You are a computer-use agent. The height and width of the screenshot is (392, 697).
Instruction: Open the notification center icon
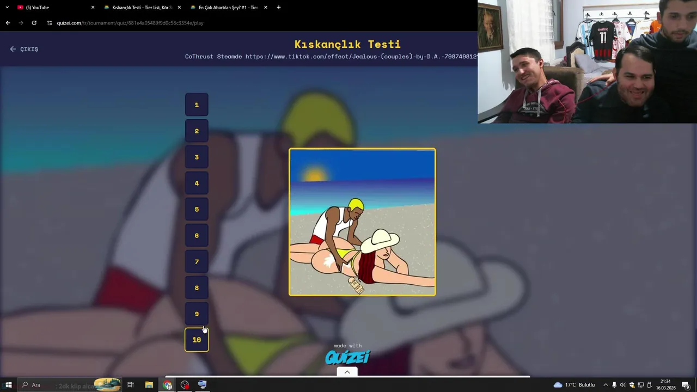coord(686,385)
